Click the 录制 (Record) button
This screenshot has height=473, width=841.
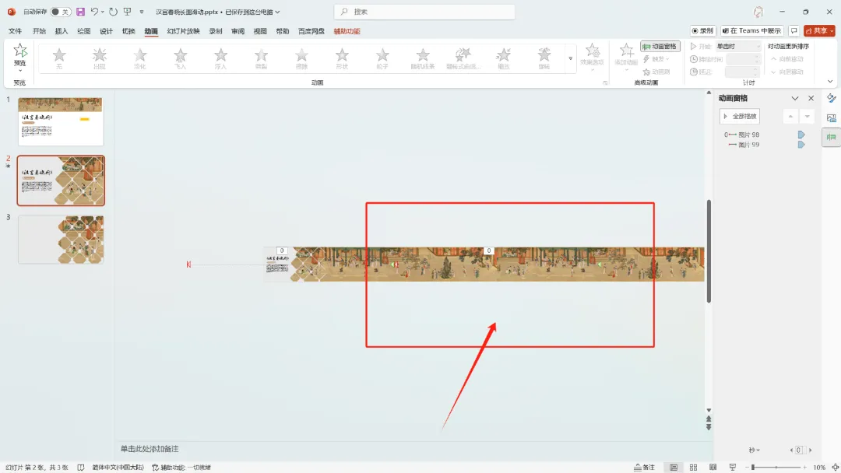tap(703, 31)
